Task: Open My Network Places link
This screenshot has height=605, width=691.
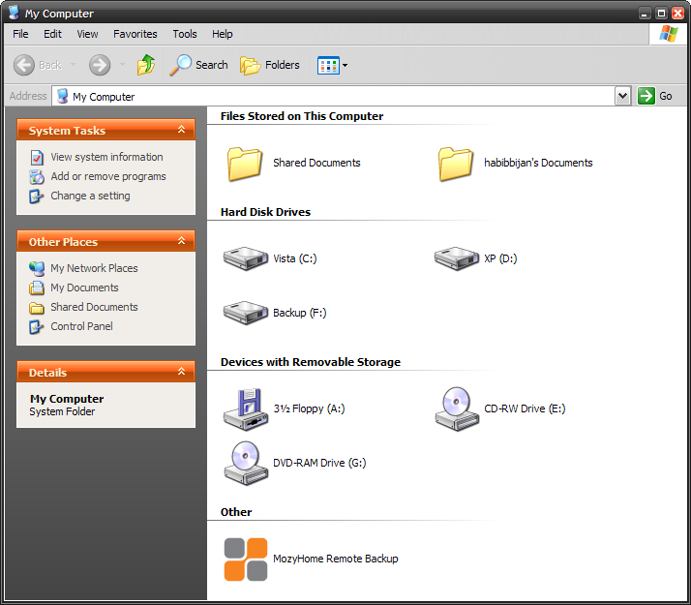Action: [x=94, y=268]
